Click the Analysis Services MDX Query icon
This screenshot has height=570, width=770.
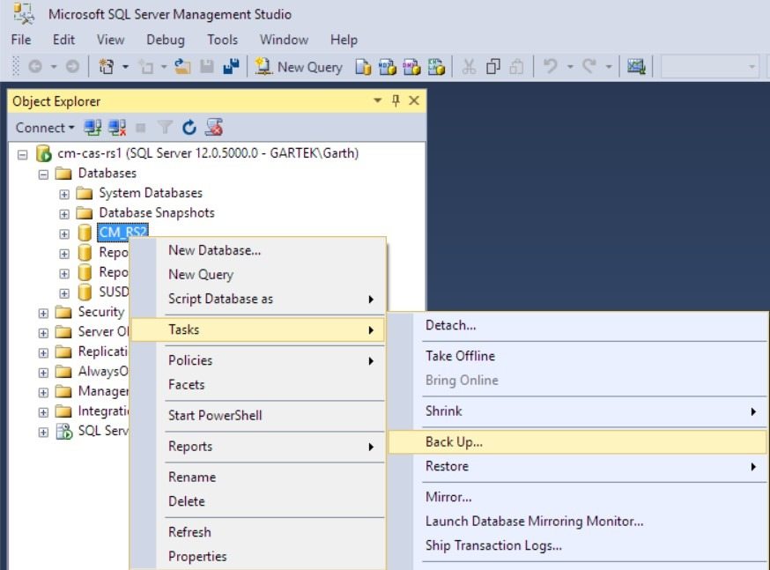pyautogui.click(x=387, y=67)
